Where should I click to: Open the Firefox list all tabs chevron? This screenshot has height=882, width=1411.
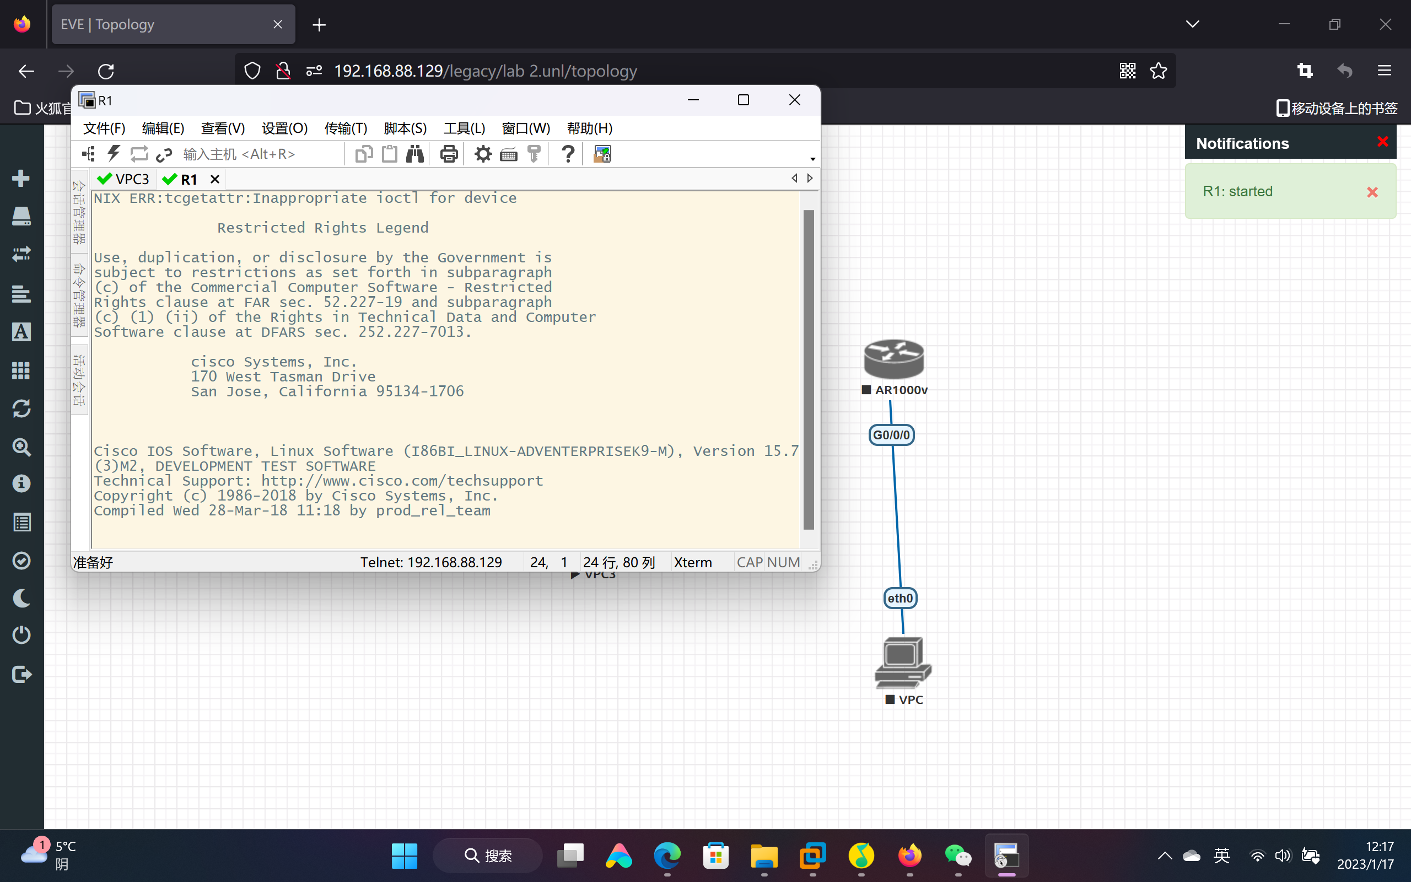(x=1192, y=24)
